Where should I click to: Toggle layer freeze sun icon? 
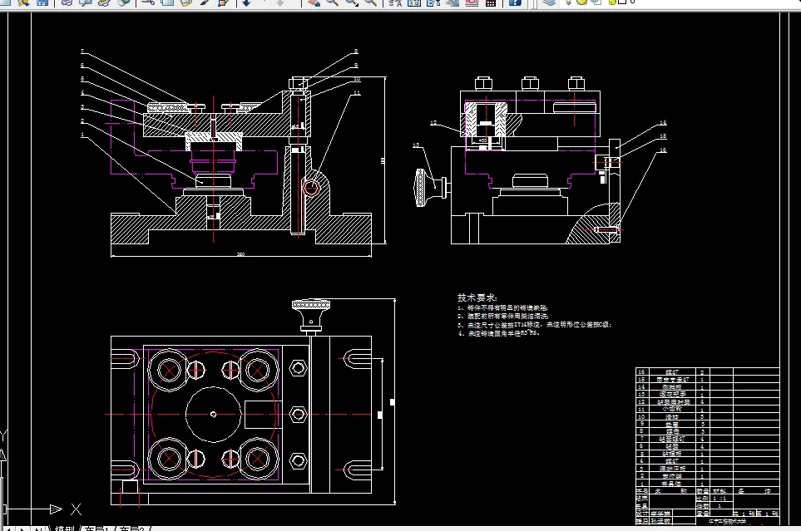[582, 2]
